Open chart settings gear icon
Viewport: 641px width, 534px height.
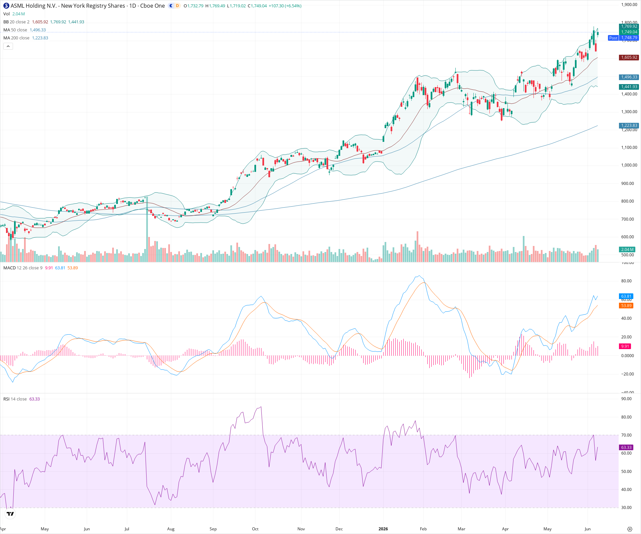(x=630, y=529)
